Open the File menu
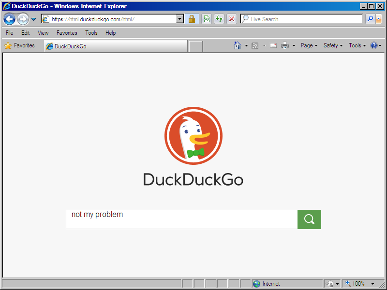Image resolution: width=387 pixels, height=290 pixels. 10,33
